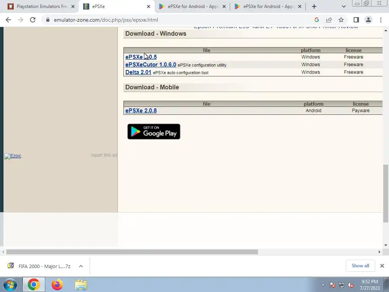Click the horizontal scrollbar thumb
Screen dimensions: 389x292
click(132, 252)
